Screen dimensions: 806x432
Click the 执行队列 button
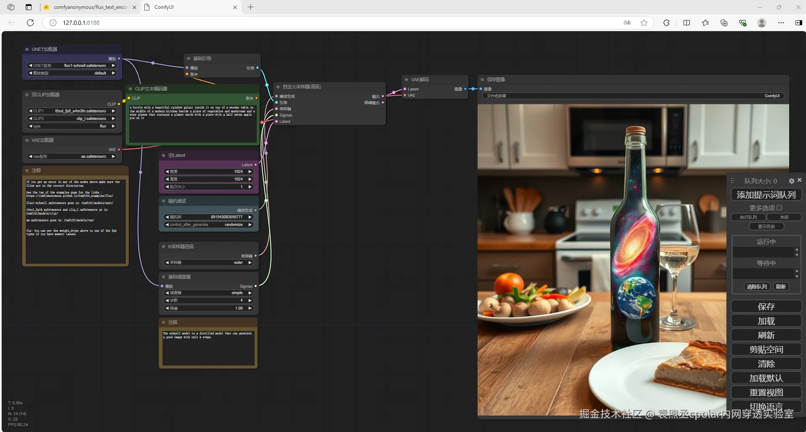pyautogui.click(x=748, y=217)
